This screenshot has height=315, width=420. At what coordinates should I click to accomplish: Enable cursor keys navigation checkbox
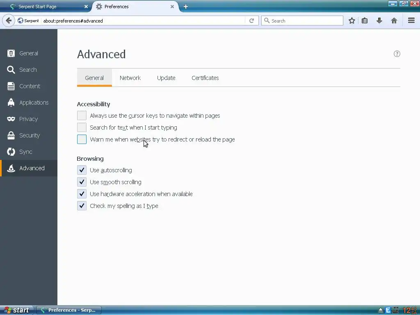click(82, 115)
